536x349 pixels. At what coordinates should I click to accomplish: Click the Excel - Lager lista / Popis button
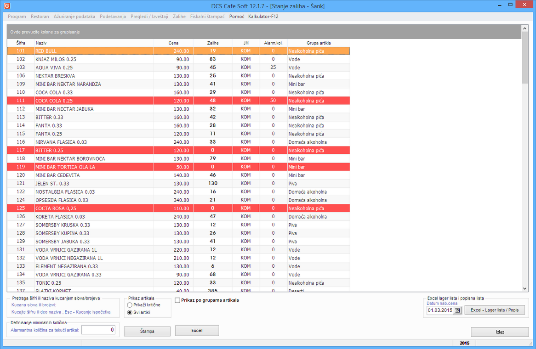tap(495, 310)
